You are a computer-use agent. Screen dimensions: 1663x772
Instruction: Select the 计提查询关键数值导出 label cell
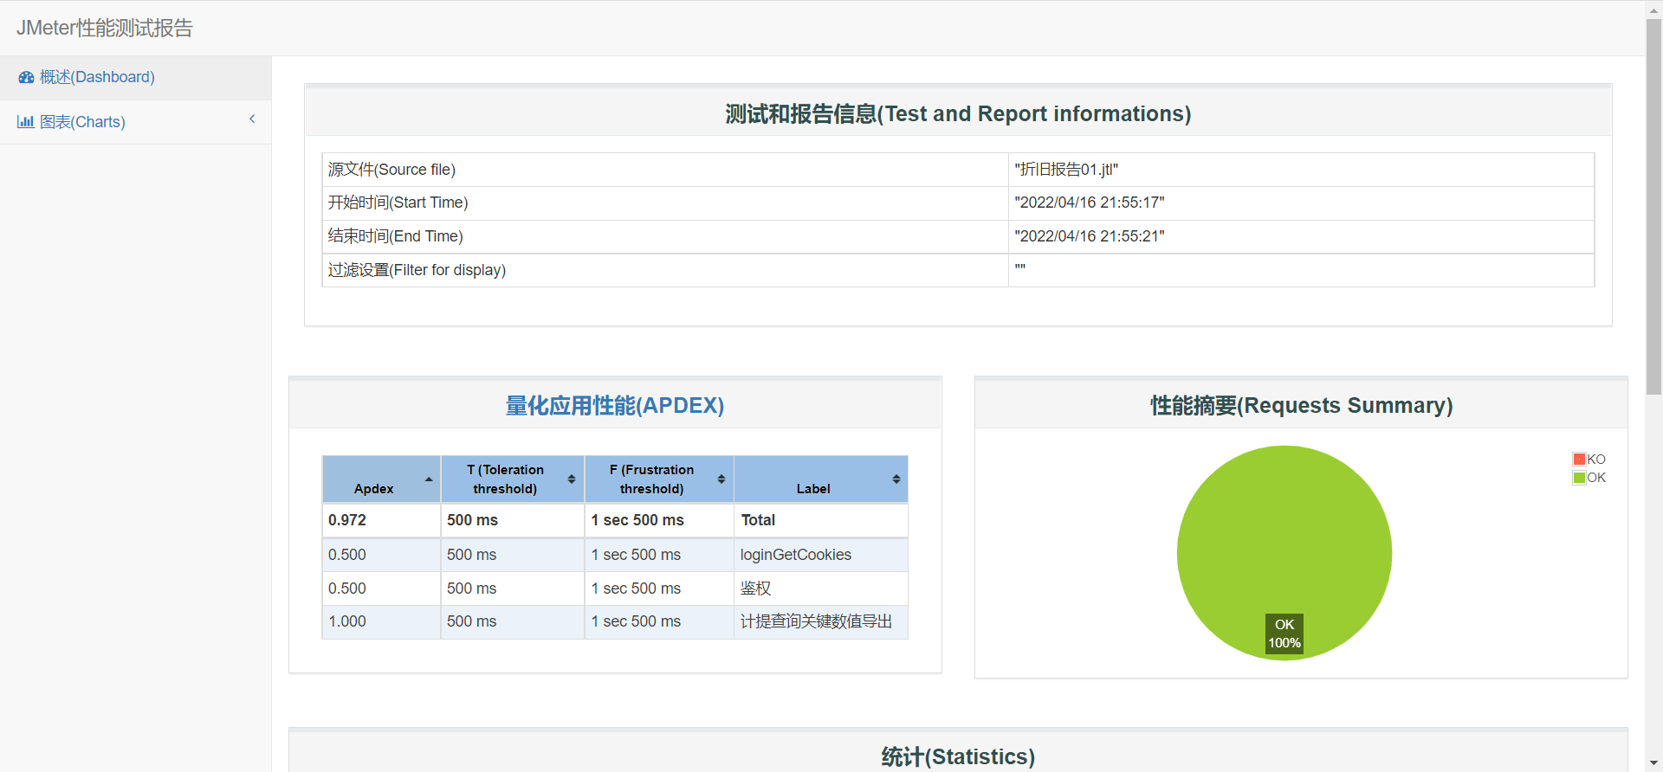point(820,621)
